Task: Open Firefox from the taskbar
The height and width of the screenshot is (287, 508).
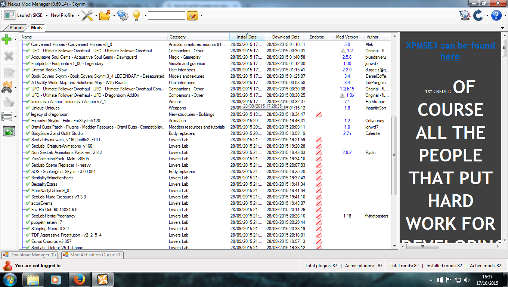Action: point(79,280)
